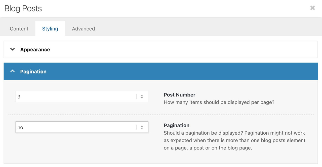322x167 pixels.
Task: Click the Appearance chevron-down icon
Action: (12, 49)
